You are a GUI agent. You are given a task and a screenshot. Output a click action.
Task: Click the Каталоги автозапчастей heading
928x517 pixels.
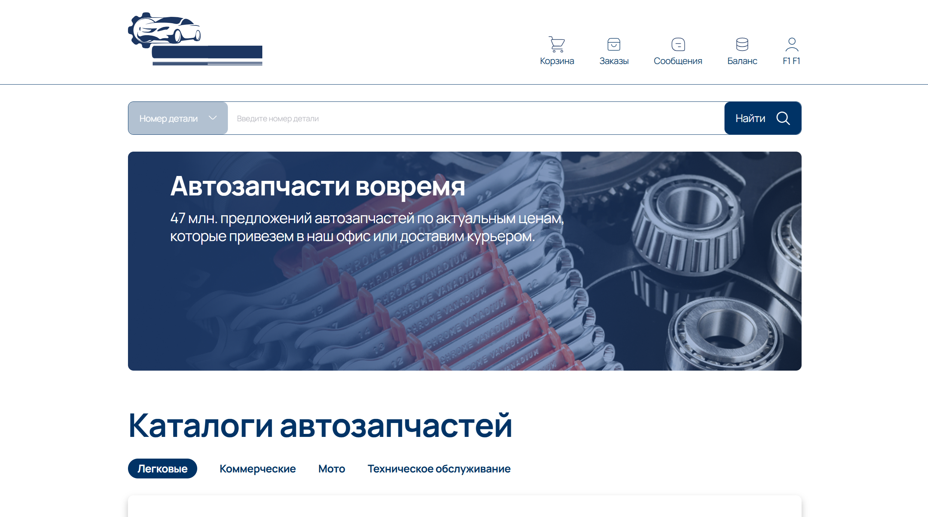[x=320, y=425]
